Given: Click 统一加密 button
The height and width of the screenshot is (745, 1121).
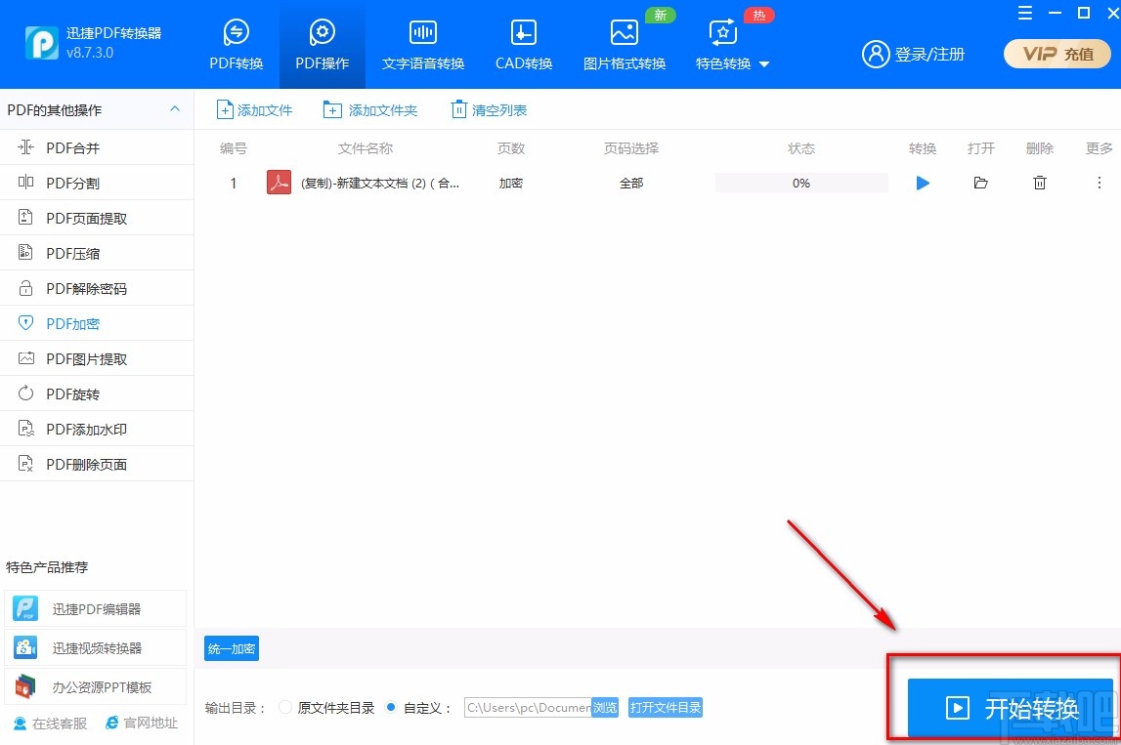Looking at the screenshot, I should pyautogui.click(x=232, y=648).
